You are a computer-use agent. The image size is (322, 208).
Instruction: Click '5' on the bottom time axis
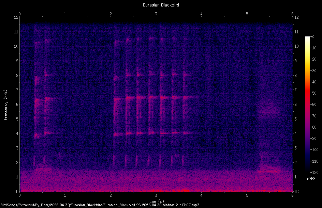click(x=247, y=195)
